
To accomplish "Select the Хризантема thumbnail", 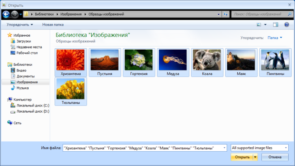I will click(71, 62).
